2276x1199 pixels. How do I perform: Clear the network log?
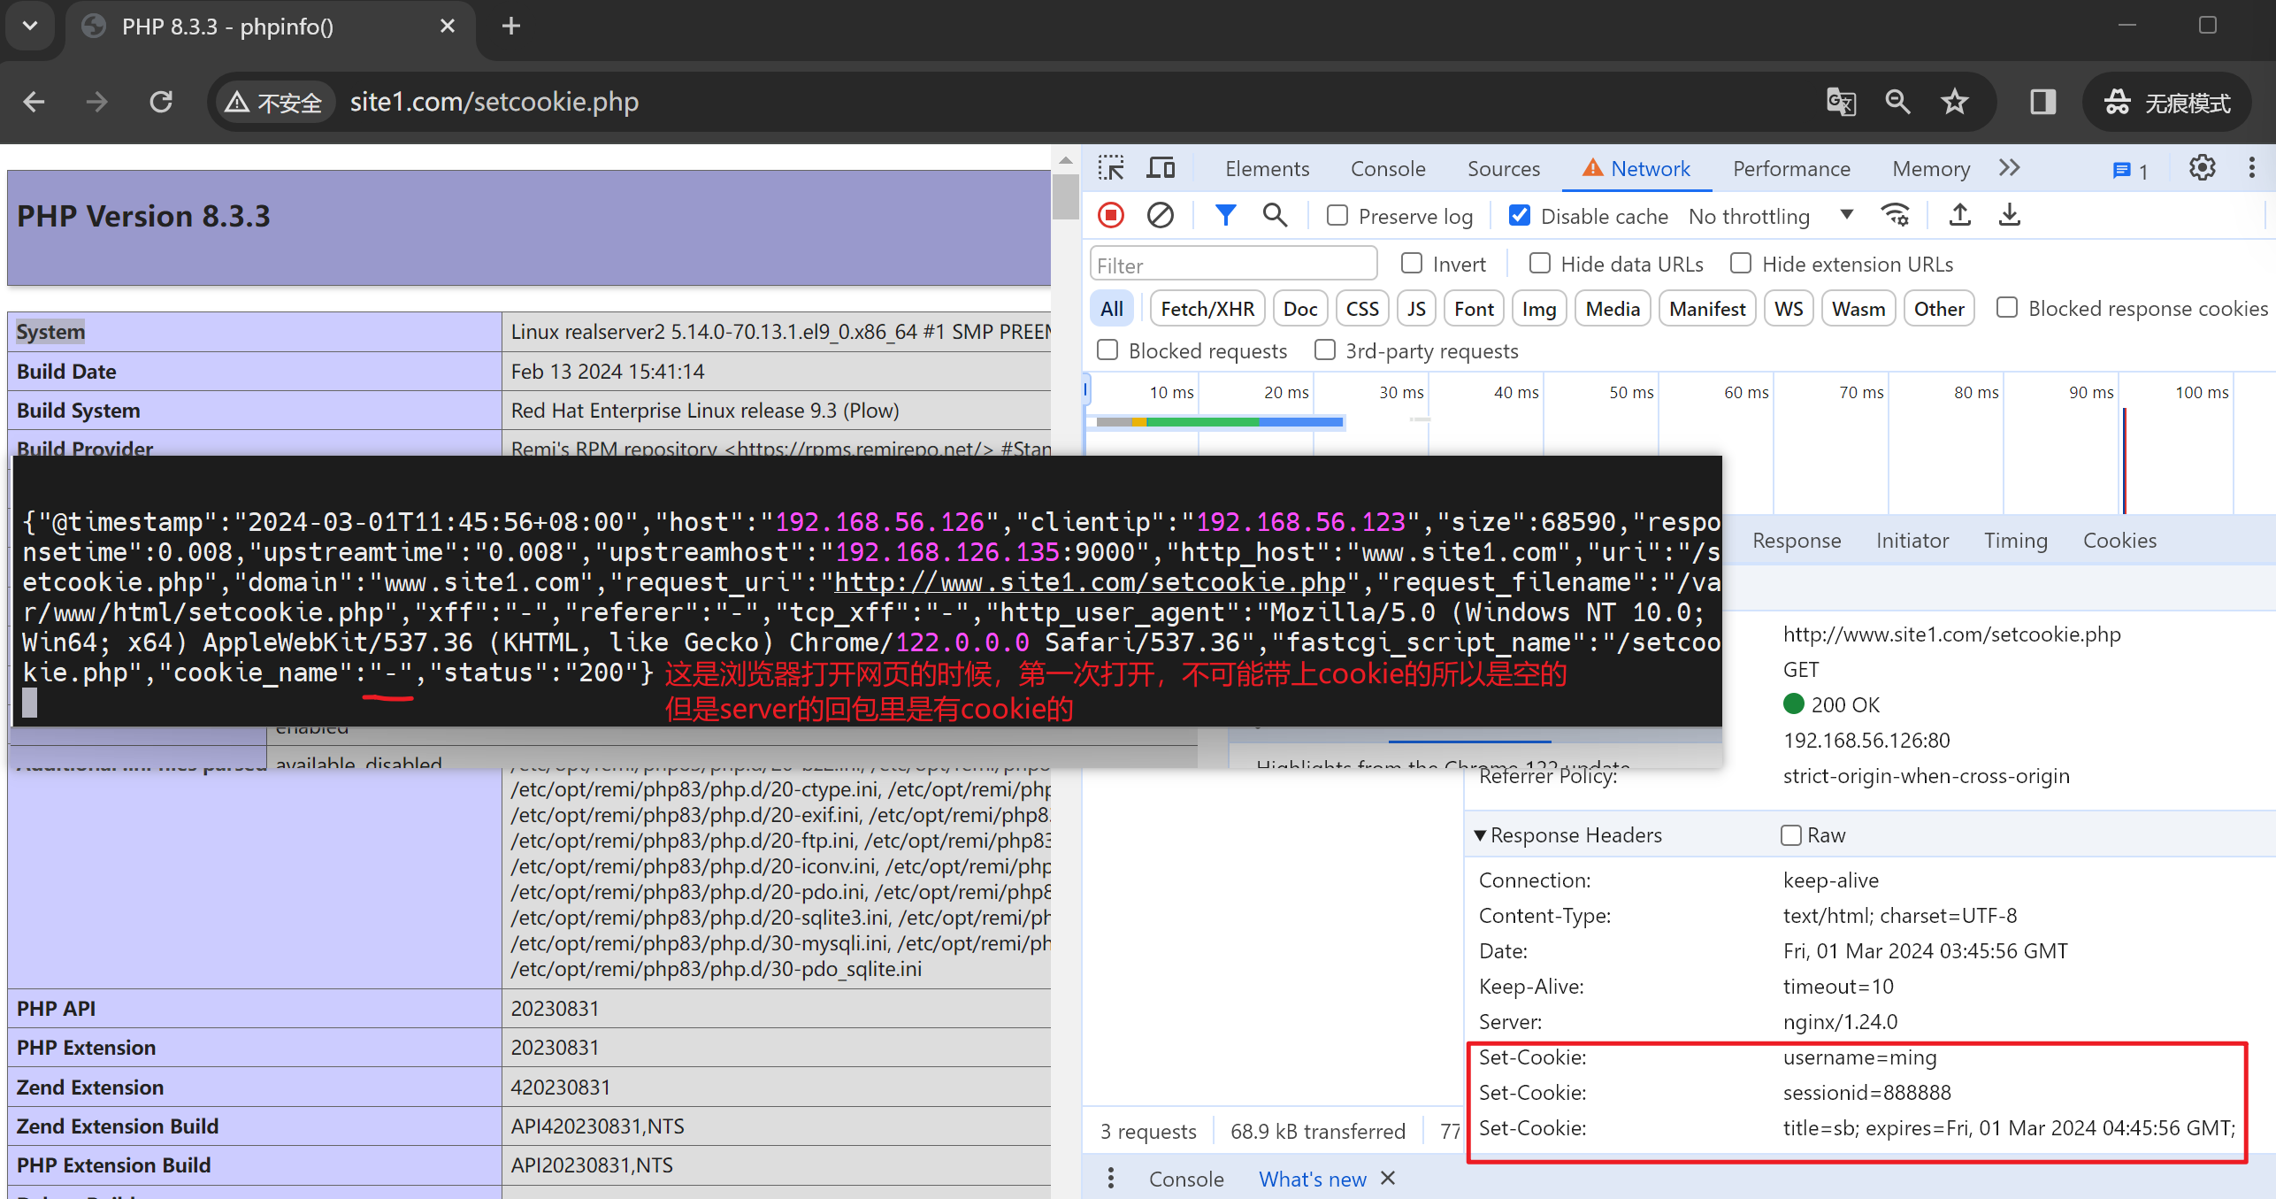click(x=1160, y=215)
